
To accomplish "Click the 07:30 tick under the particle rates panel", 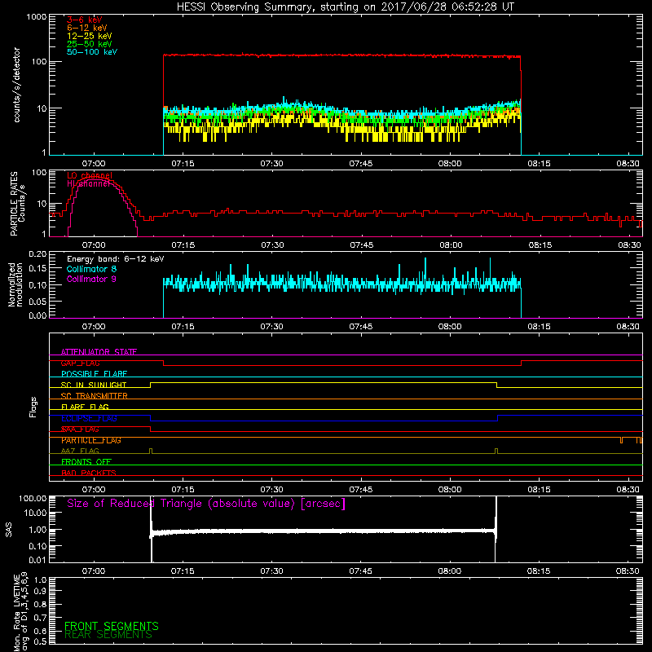I will (x=272, y=245).
